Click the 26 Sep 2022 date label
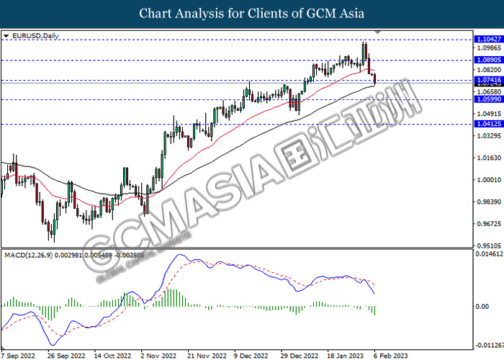The height and width of the screenshot is (360, 504). click(x=66, y=356)
